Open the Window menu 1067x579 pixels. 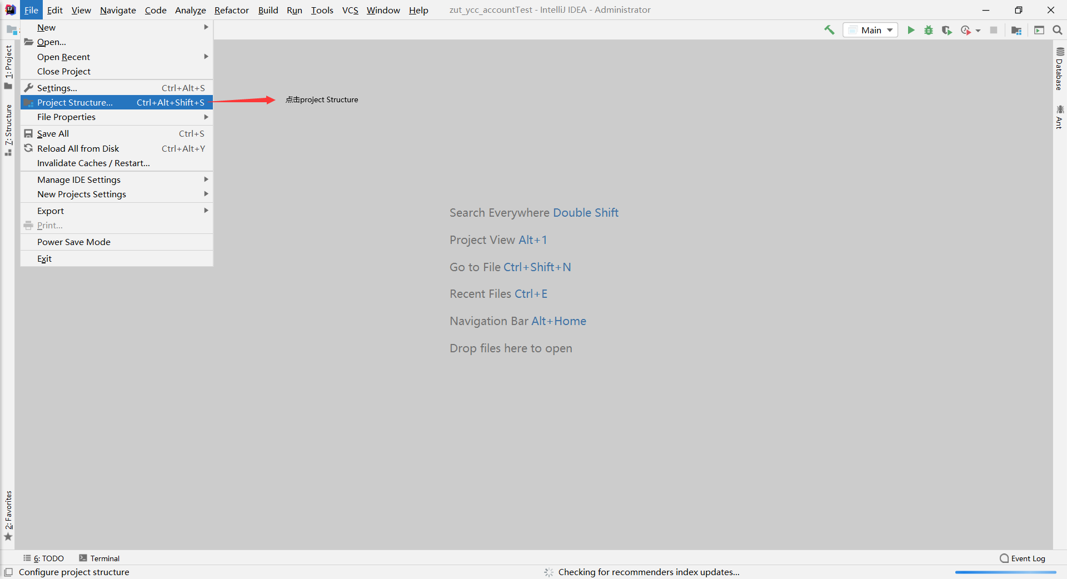pyautogui.click(x=383, y=10)
